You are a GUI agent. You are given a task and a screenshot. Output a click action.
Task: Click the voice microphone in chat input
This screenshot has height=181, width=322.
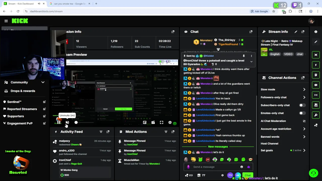(x=188, y=167)
